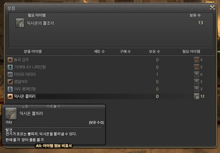The height and width of the screenshot is (153, 220).
Task: Click the 필요 아이템 column header in list
Action: coord(191,51)
